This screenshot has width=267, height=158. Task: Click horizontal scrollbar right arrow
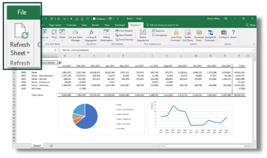click(x=251, y=146)
